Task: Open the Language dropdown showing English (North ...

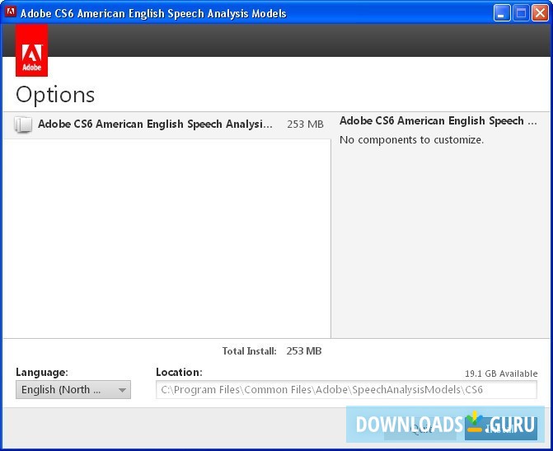Action: click(x=73, y=390)
